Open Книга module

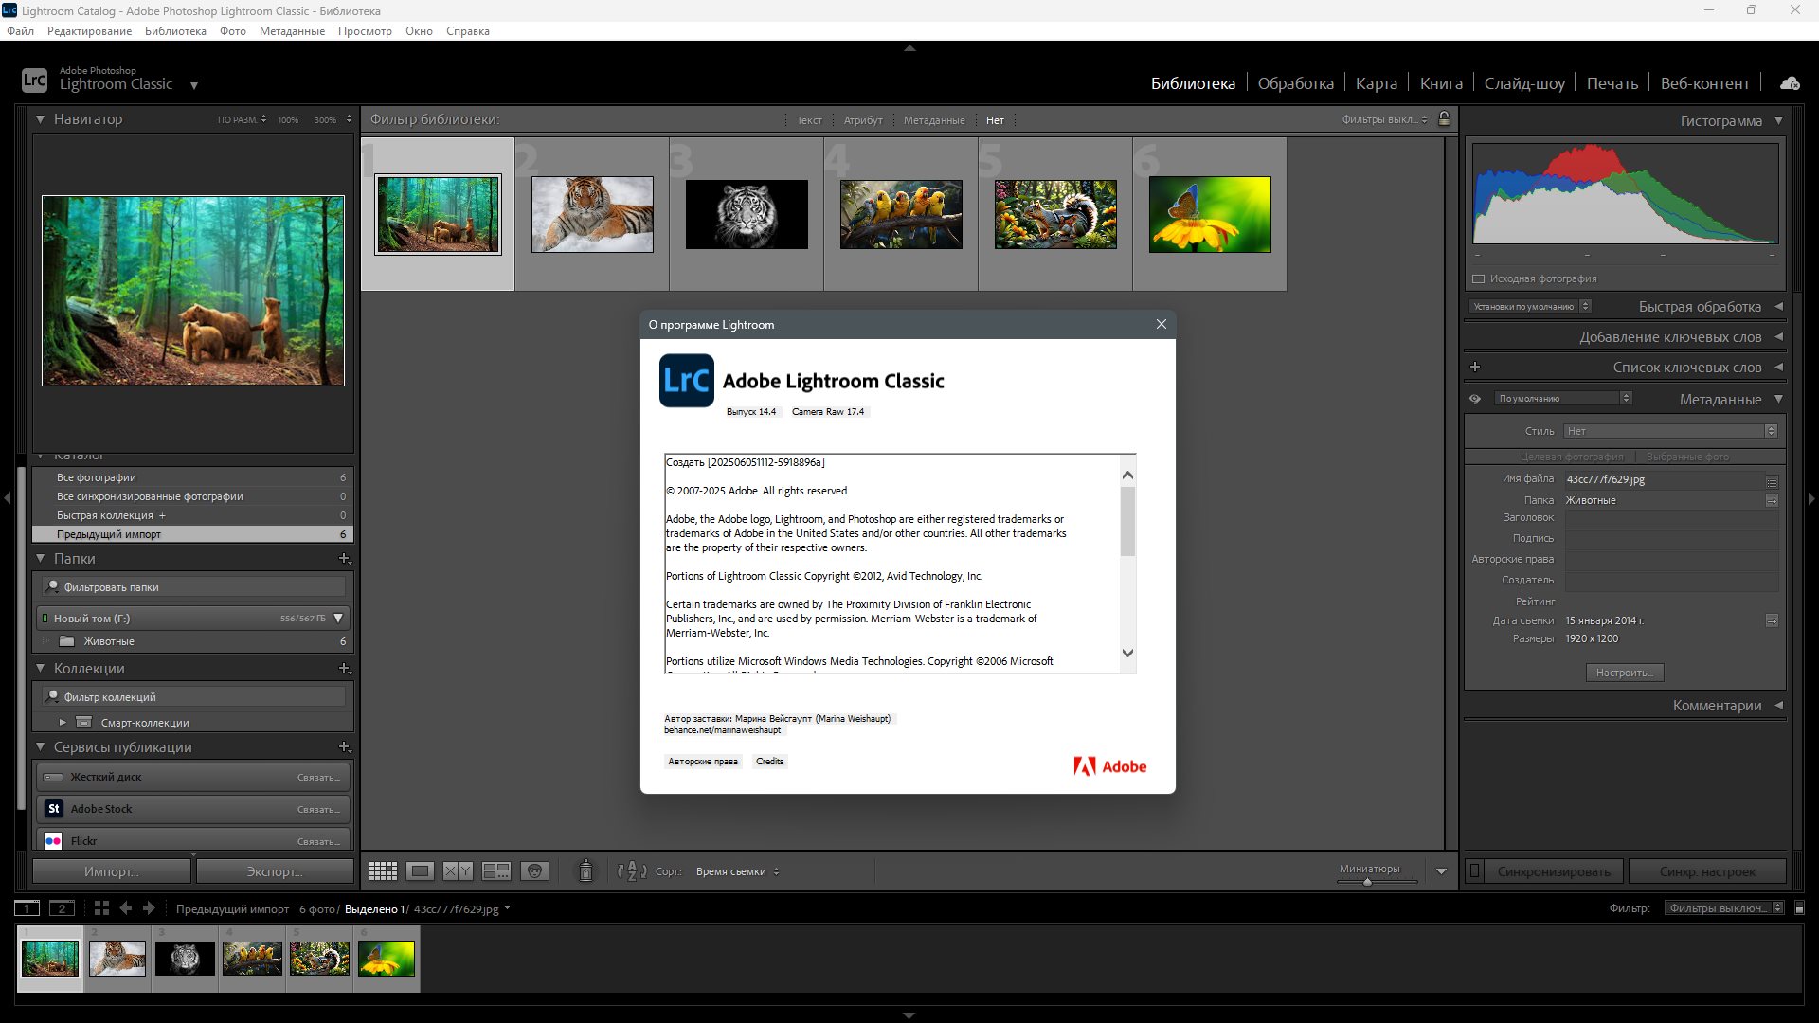point(1441,83)
